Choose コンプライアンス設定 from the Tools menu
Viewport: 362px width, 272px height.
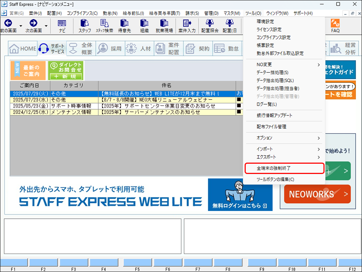click(284, 37)
